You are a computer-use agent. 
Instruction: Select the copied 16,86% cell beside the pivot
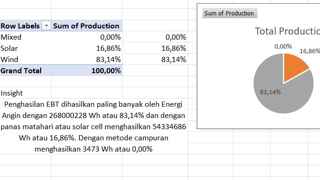[x=155, y=48]
